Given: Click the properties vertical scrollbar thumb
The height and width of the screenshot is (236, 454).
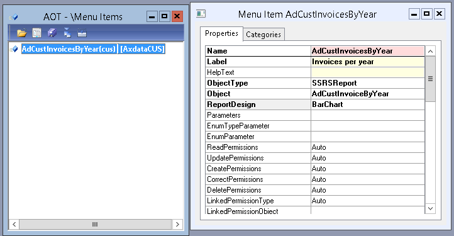Looking at the screenshot, I should pos(430,79).
